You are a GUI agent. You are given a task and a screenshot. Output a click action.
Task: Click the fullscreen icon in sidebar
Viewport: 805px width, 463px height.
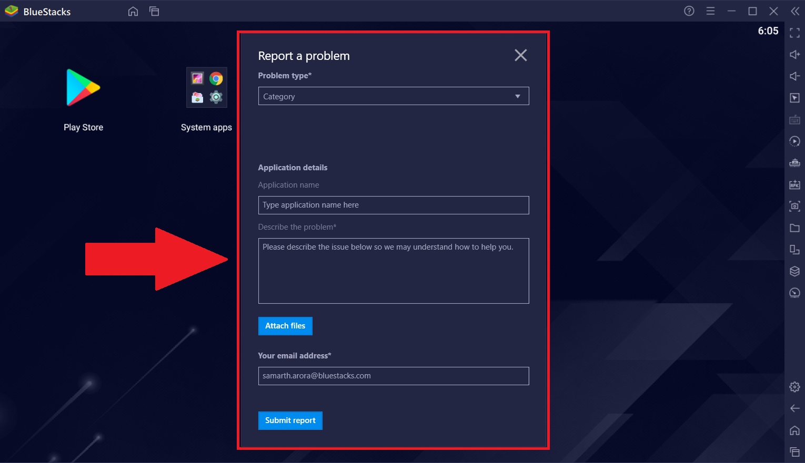(x=794, y=33)
